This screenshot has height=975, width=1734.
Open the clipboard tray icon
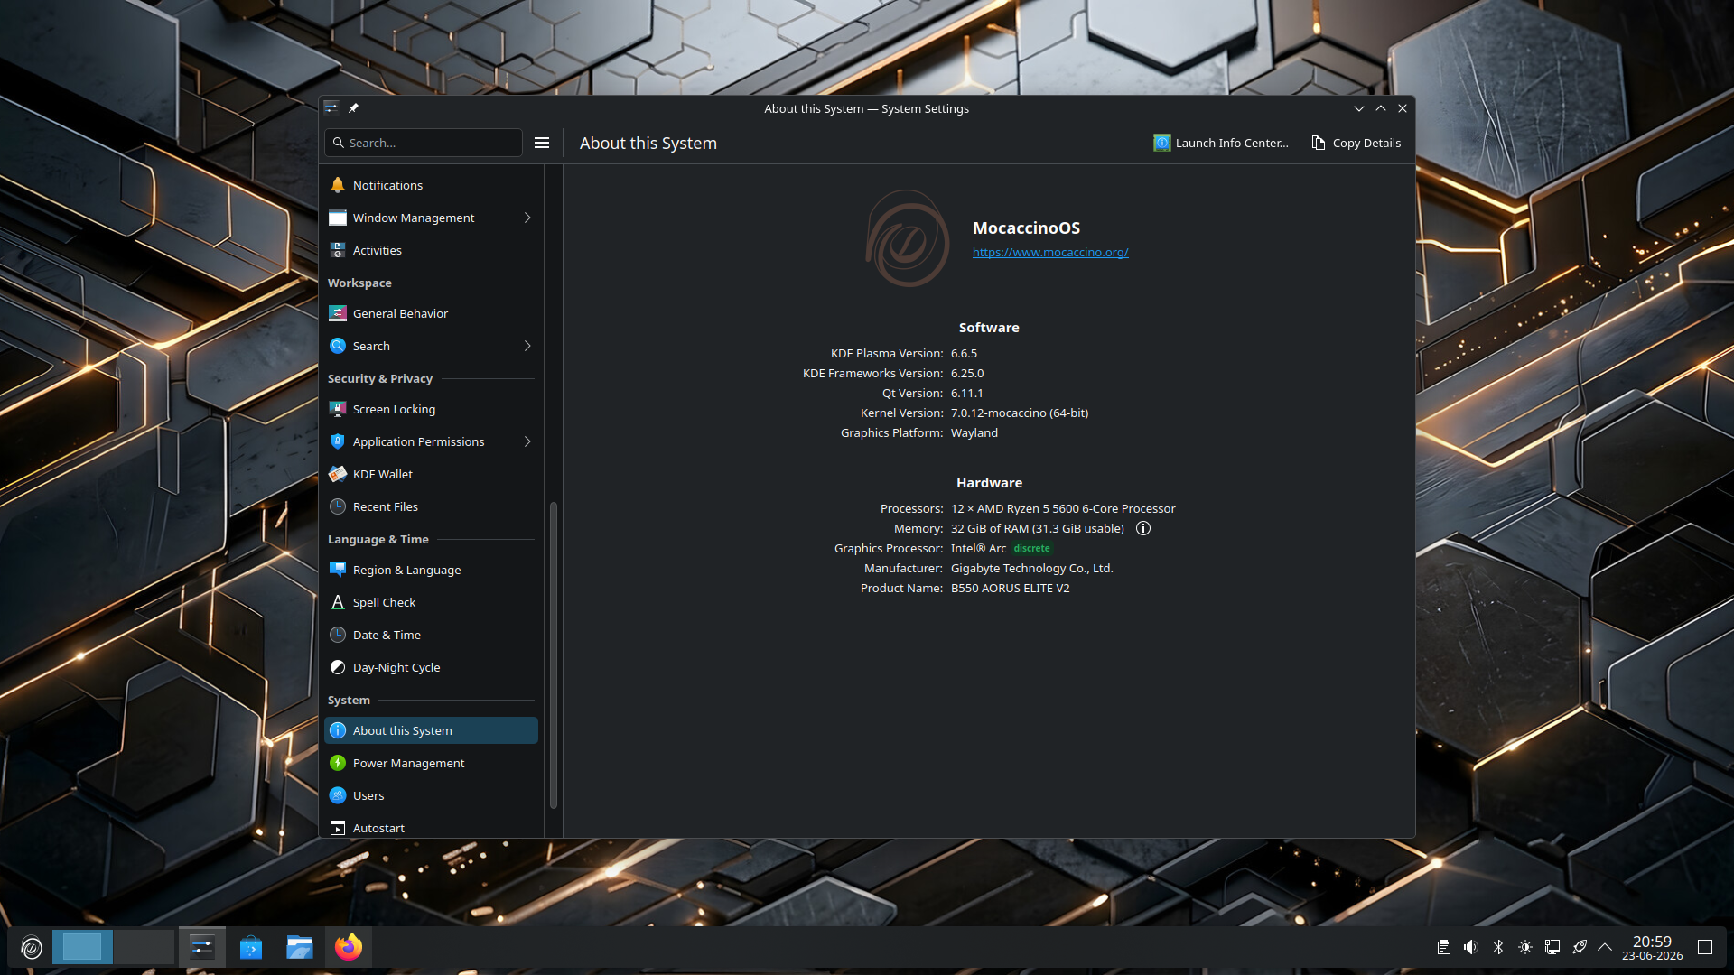coord(1444,947)
